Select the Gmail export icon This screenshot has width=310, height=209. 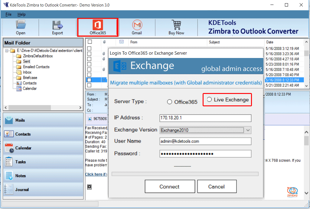pyautogui.click(x=137, y=27)
